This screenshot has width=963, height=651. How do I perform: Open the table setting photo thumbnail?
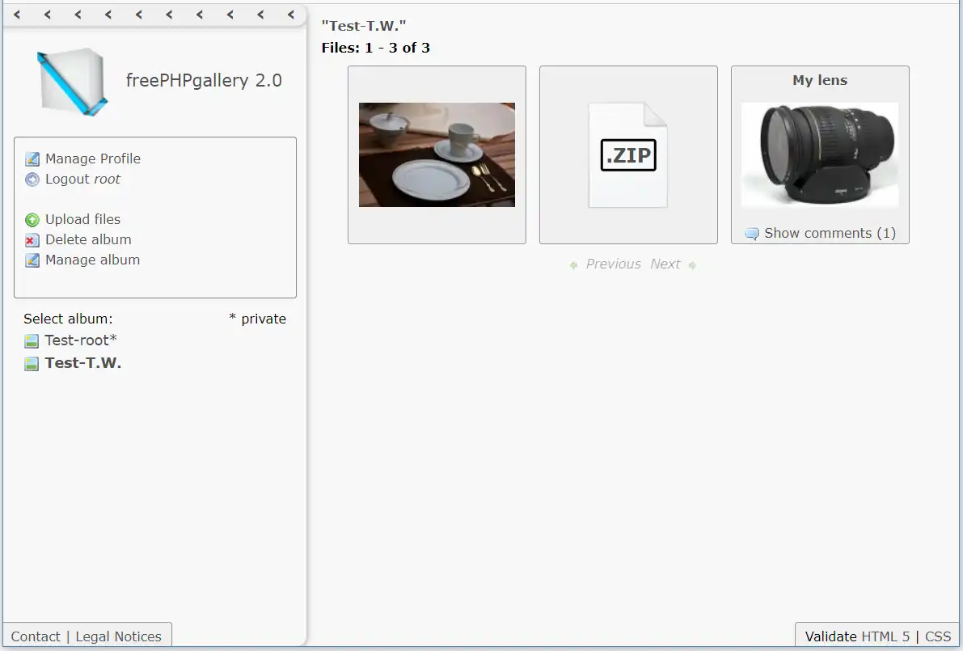(437, 154)
